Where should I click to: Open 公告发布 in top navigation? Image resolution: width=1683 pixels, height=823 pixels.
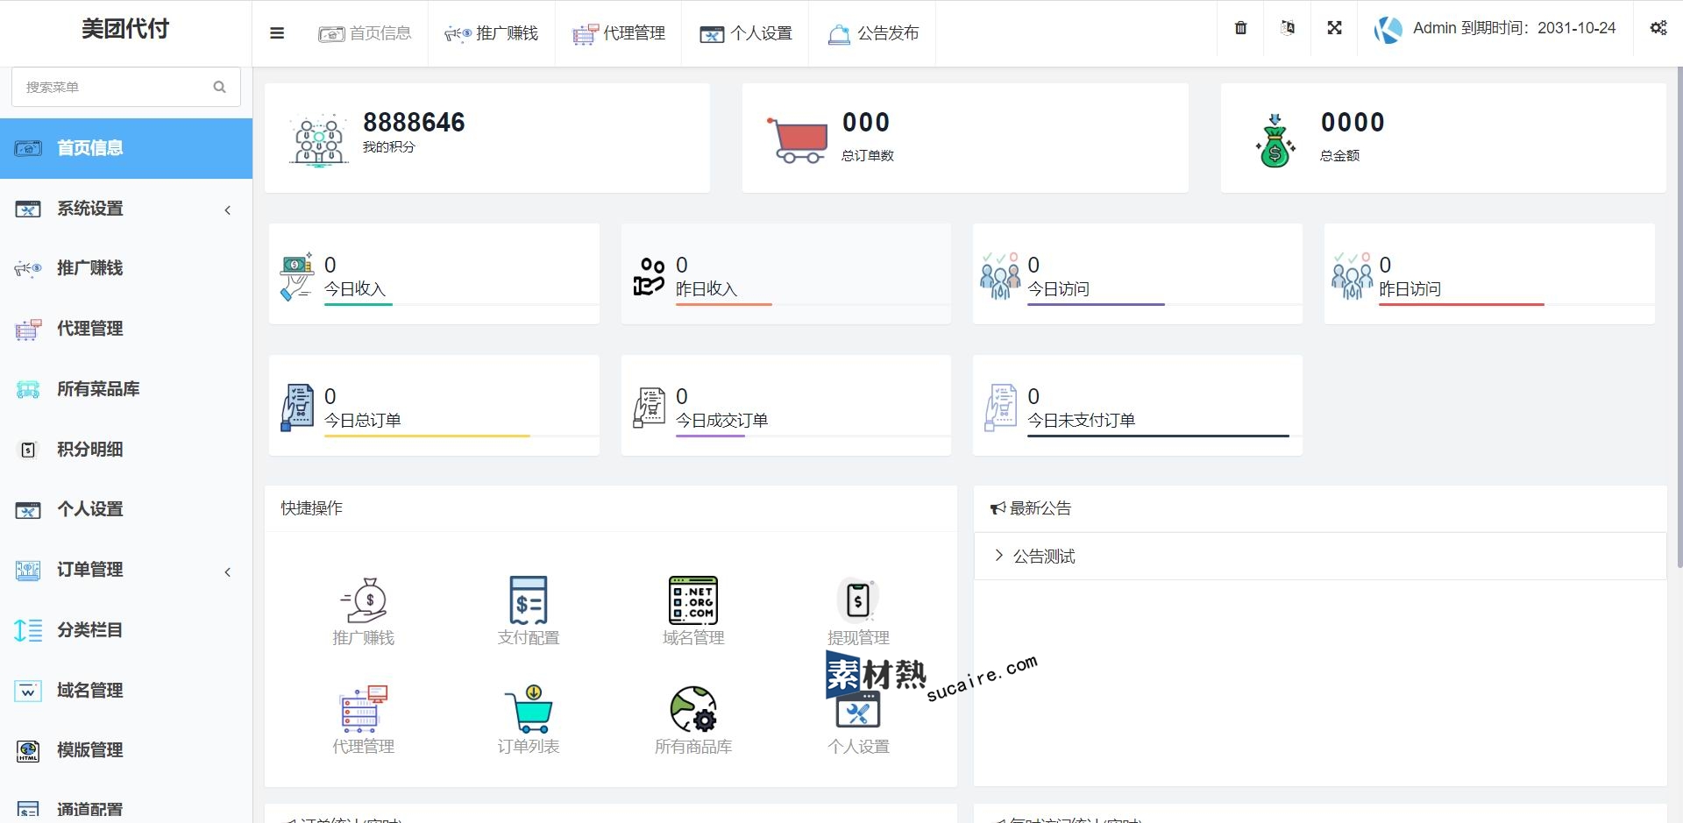point(873,33)
